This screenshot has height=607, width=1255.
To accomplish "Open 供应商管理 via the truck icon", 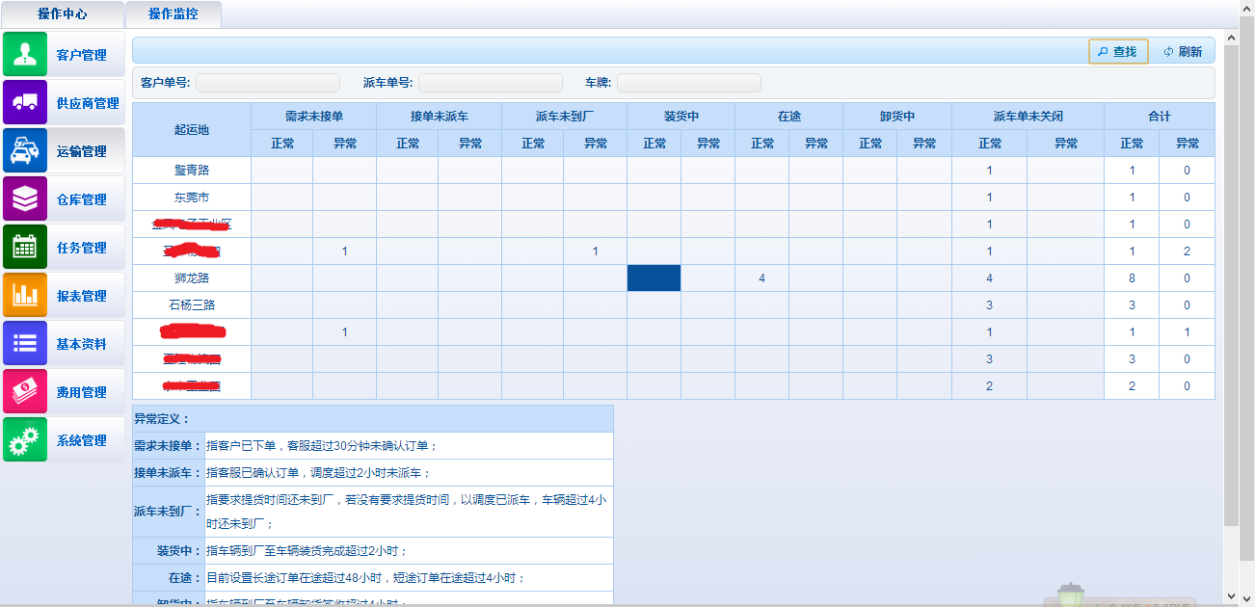I will pyautogui.click(x=25, y=102).
